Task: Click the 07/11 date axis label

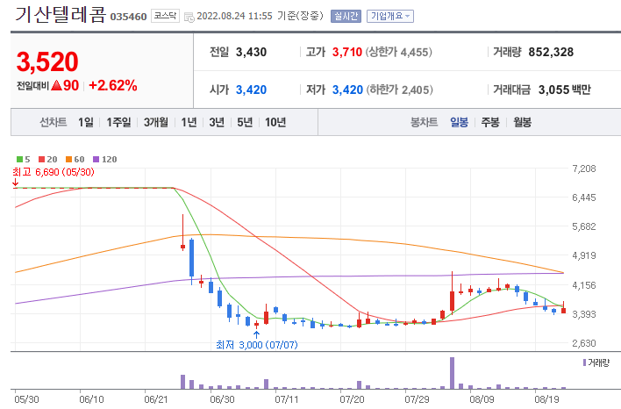Action: [x=286, y=399]
